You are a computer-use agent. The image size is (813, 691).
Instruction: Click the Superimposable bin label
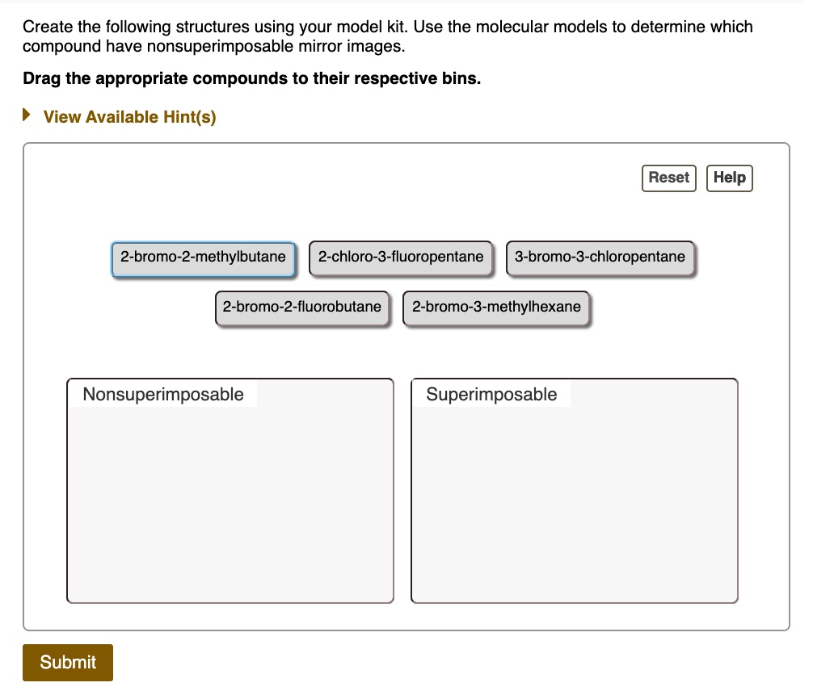click(x=491, y=394)
